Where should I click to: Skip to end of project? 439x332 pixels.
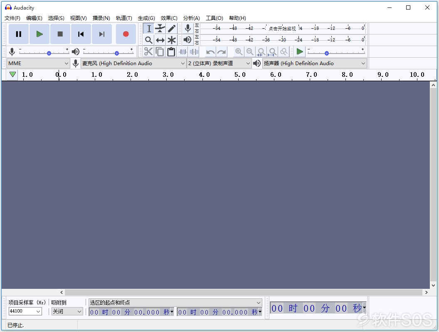click(x=102, y=34)
